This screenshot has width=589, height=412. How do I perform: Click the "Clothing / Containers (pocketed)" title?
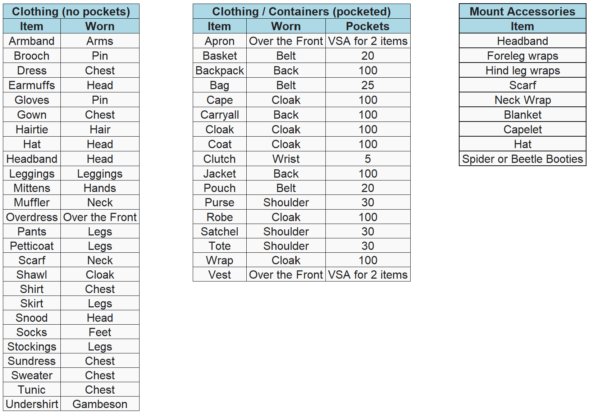click(x=301, y=12)
